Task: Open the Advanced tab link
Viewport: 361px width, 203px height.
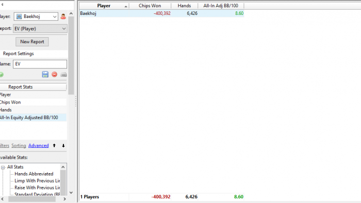Action: pos(39,145)
